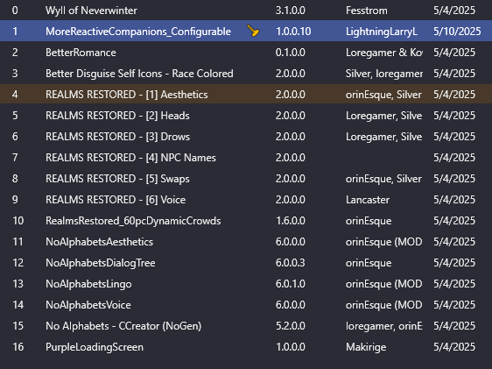
Task: Select REALMS RESTORED - [3] Drows row
Action: 246,137
